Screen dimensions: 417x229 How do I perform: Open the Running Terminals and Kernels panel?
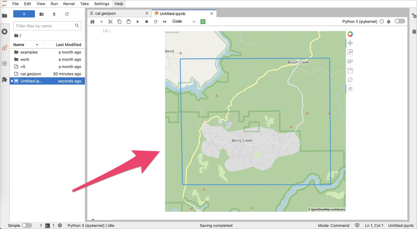tap(5, 32)
